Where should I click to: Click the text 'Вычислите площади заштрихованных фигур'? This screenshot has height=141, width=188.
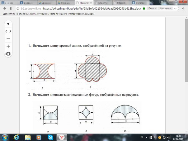click(65, 95)
